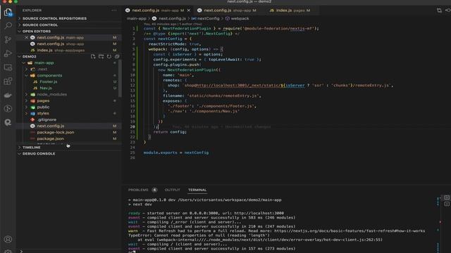The width and height of the screenshot is (451, 253).
Task: Open the Accounts menu in activity bar
Action: [8, 239]
